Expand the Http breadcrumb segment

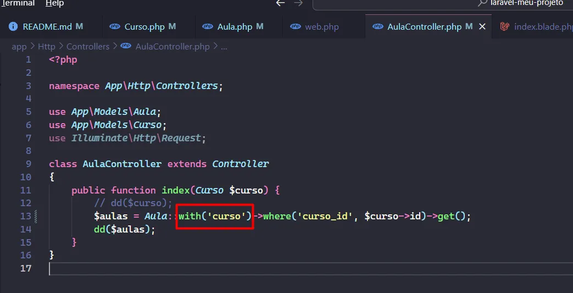[x=46, y=47]
